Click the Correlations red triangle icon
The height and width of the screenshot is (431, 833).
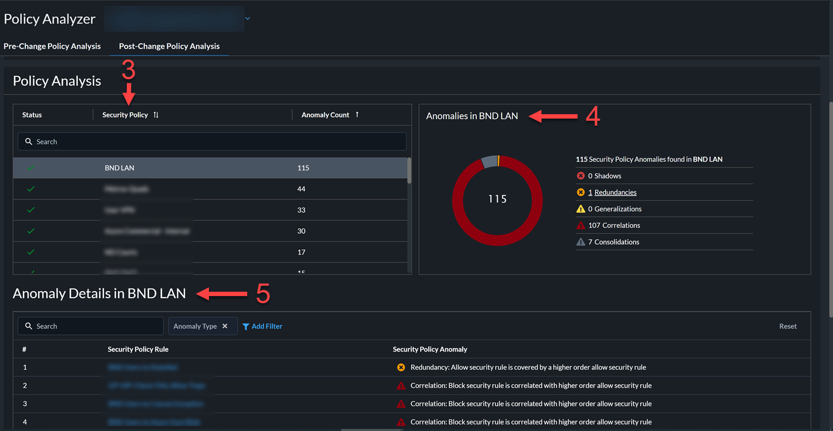coord(581,225)
